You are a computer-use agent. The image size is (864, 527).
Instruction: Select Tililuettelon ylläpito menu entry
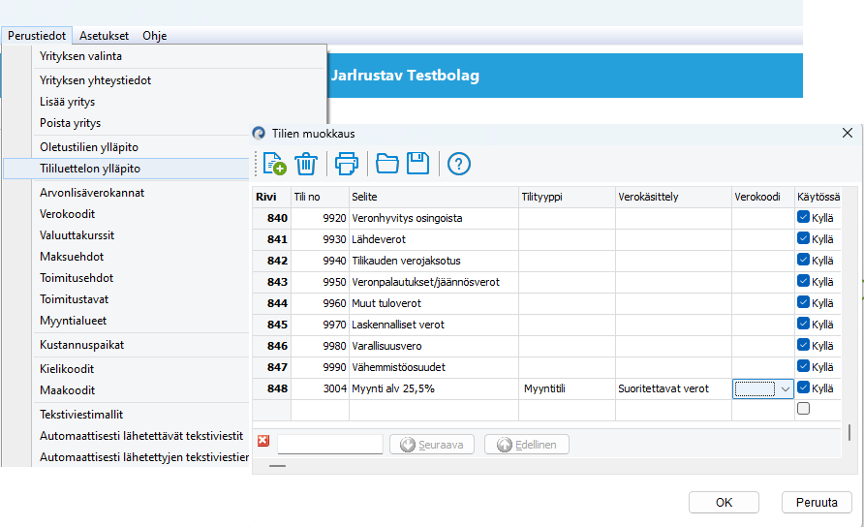[127, 169]
